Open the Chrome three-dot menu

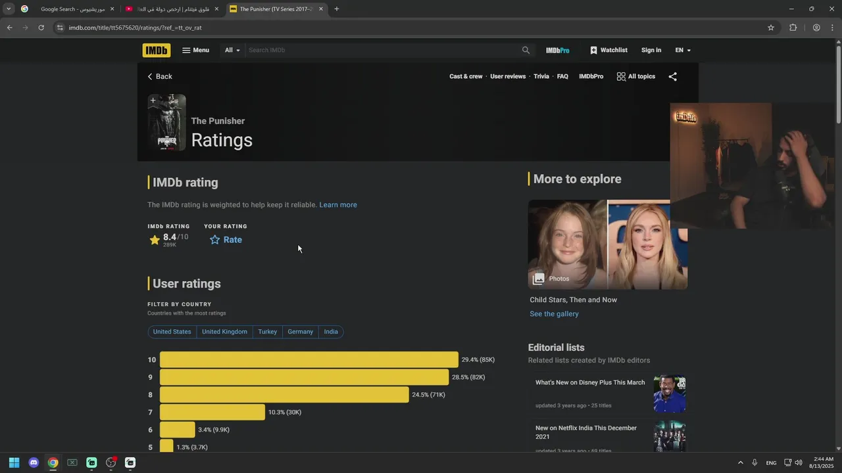coord(832,28)
